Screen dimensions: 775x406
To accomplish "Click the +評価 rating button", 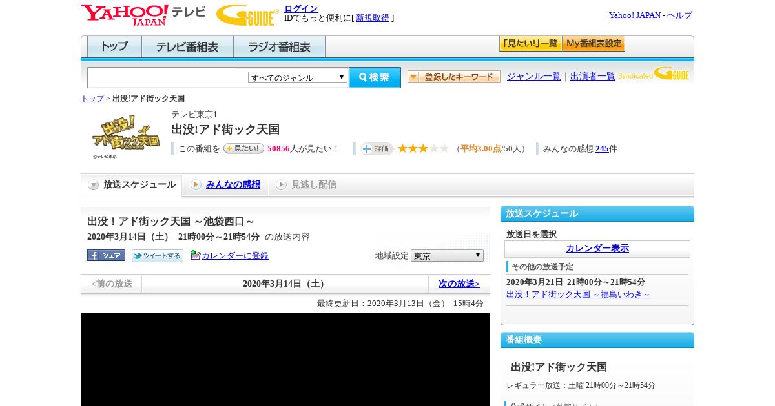I will click(x=377, y=149).
